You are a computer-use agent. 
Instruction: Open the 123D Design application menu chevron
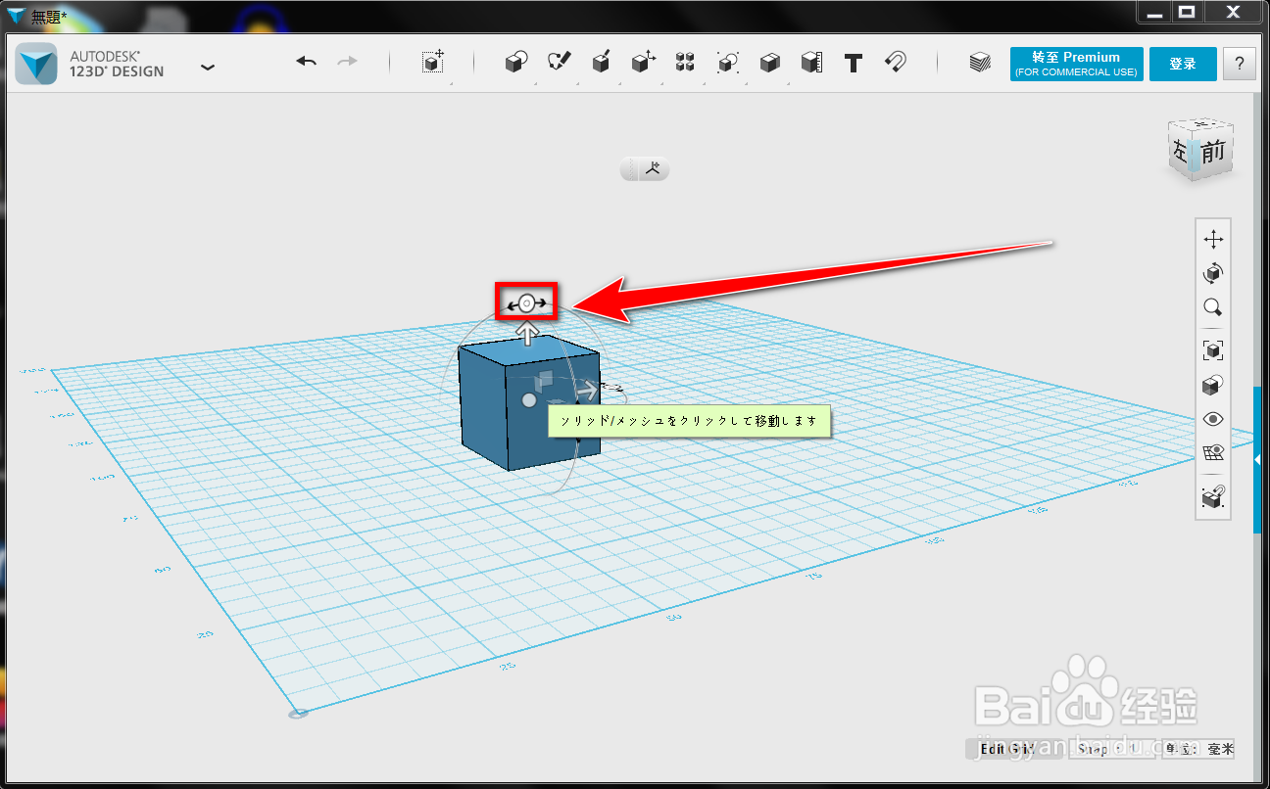[x=208, y=67]
